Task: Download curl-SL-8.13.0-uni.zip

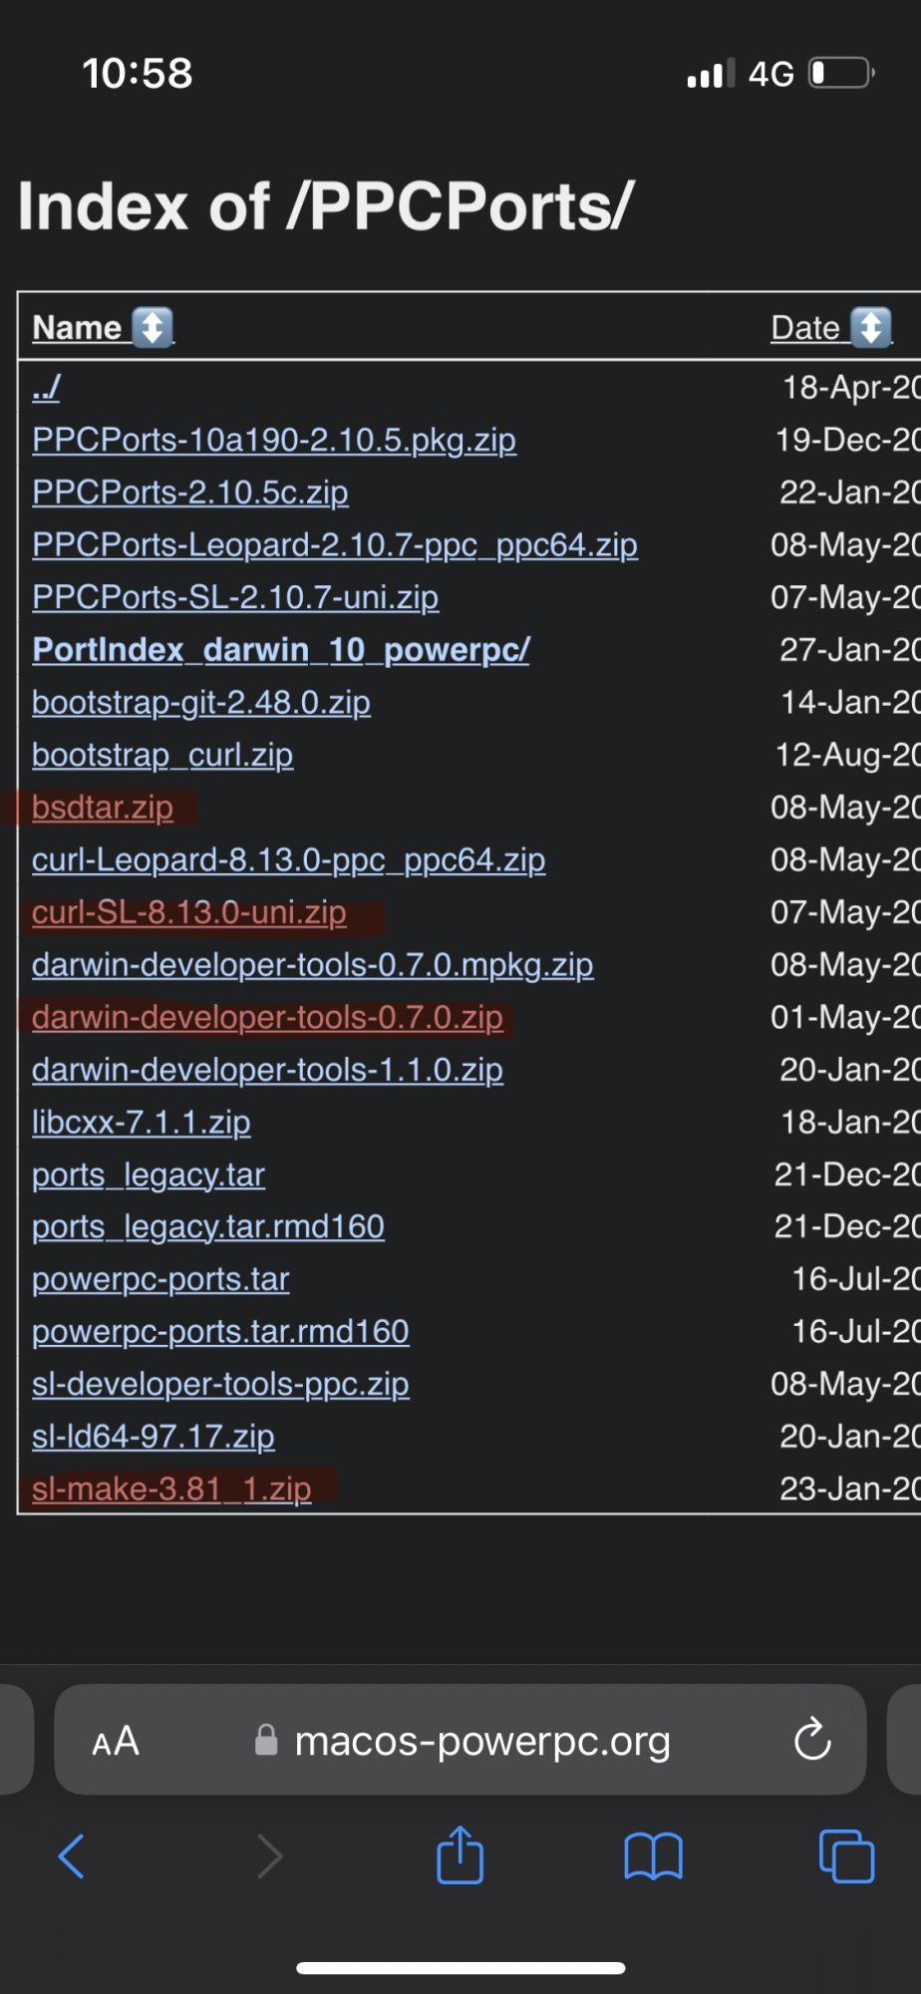Action: (x=189, y=912)
